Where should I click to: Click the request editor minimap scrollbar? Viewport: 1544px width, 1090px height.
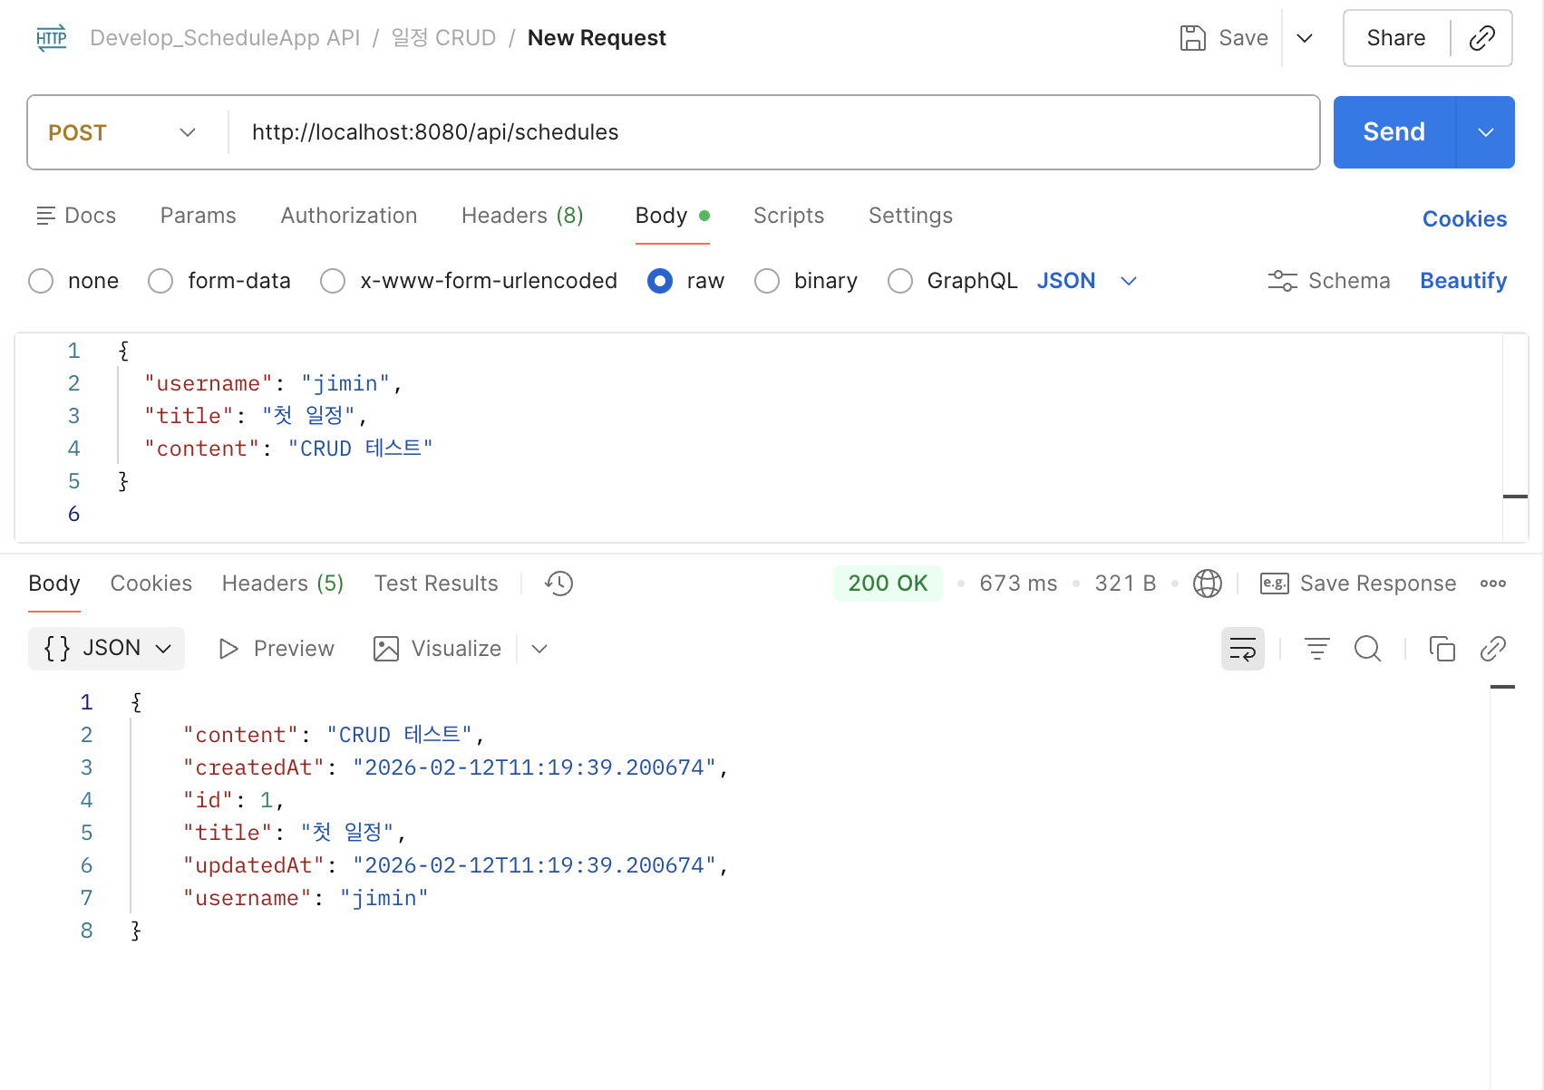tap(1515, 497)
